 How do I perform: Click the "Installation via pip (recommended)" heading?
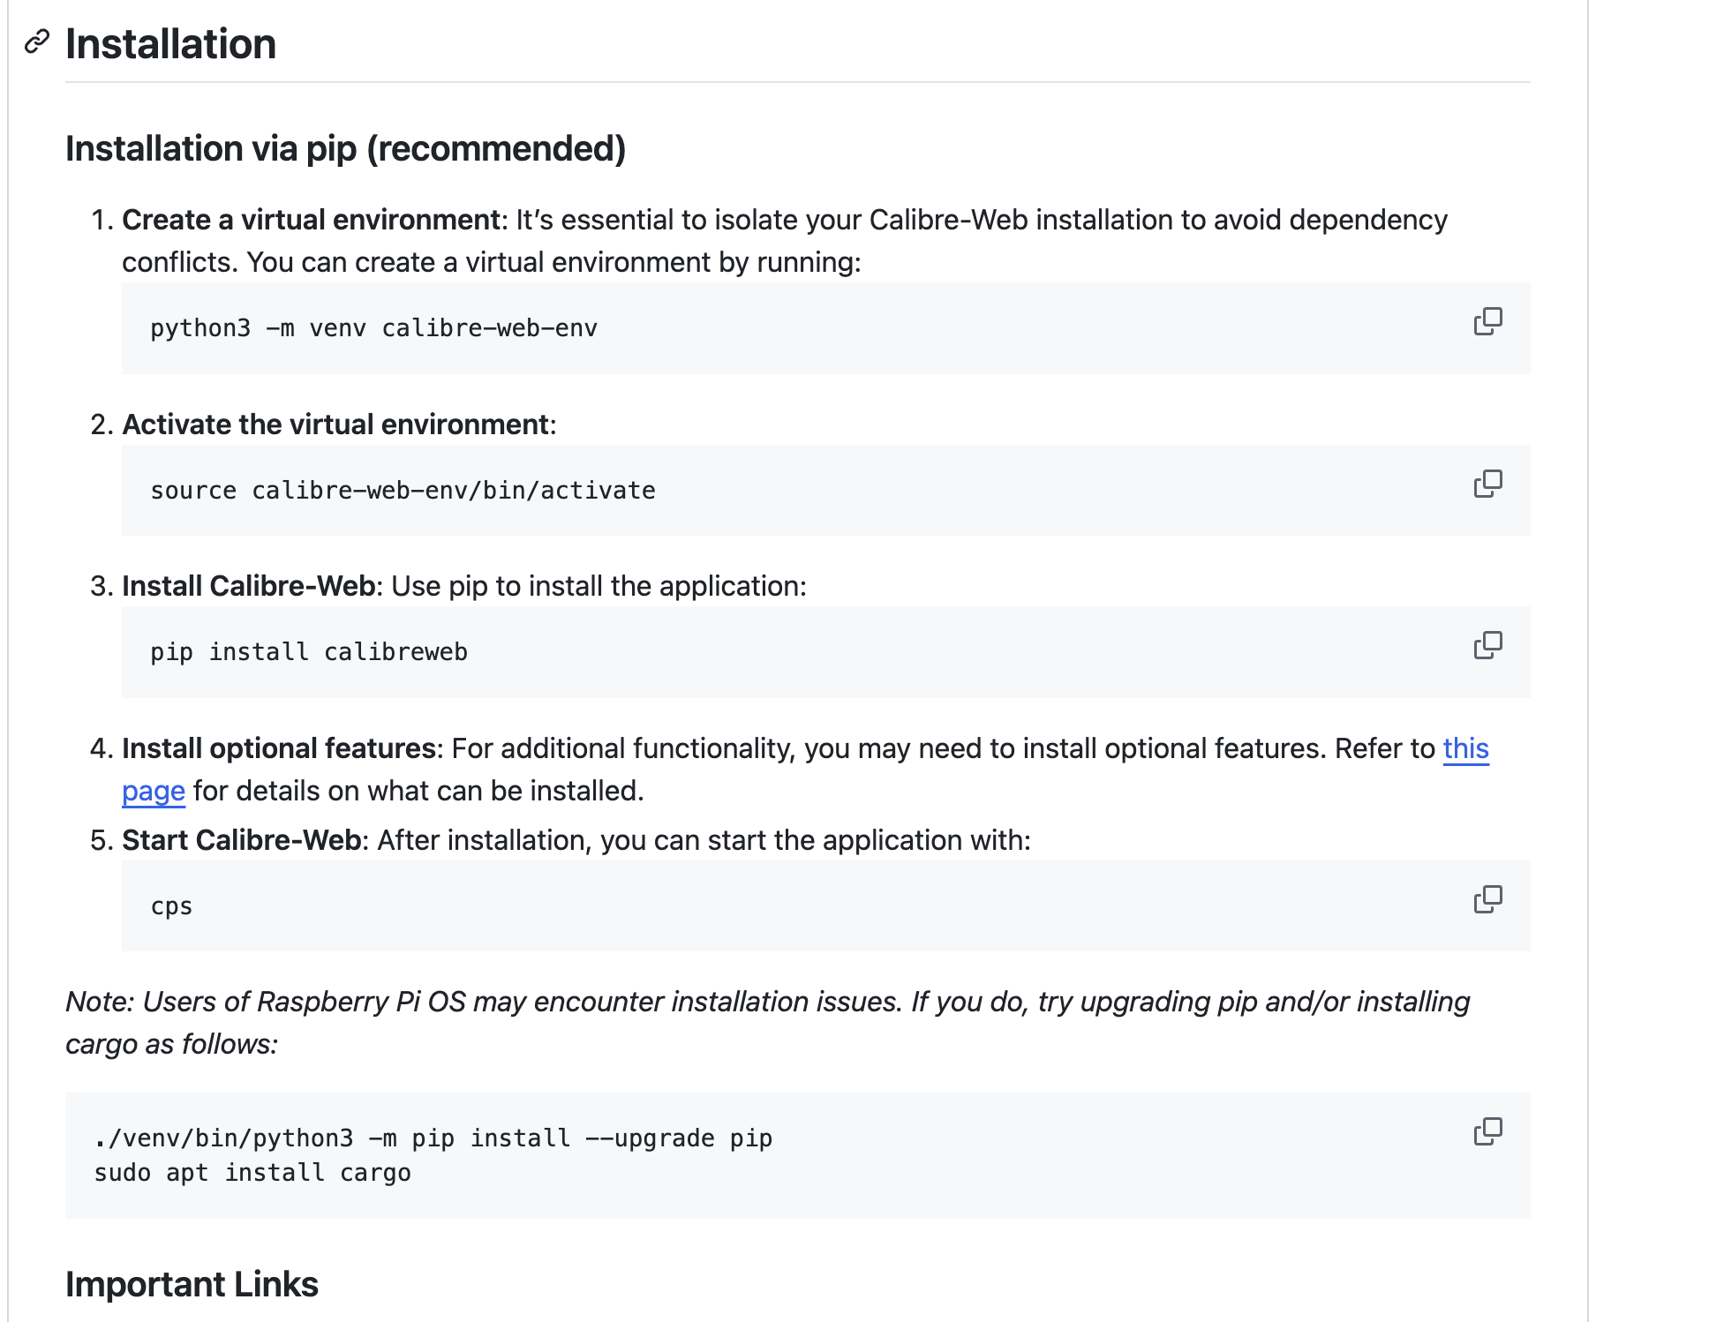345,148
